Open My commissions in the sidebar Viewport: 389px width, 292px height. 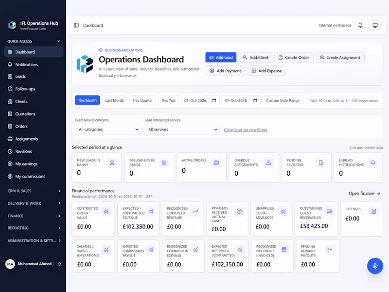pyautogui.click(x=34, y=176)
